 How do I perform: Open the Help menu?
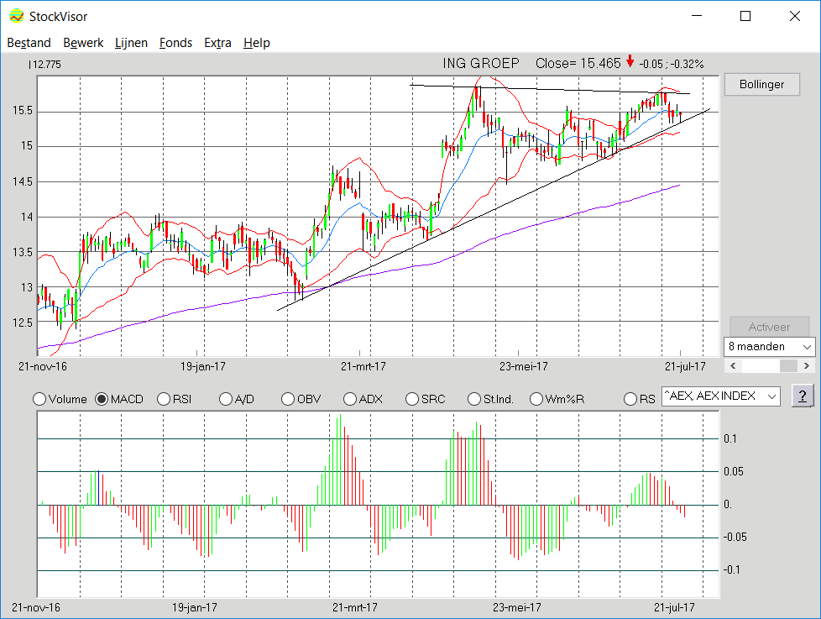[257, 43]
